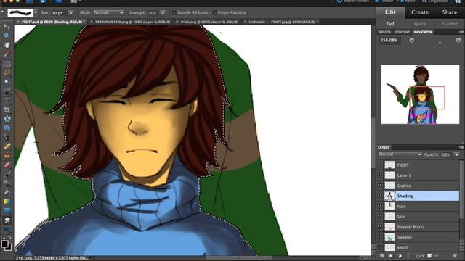Switch to the Share tab
This screenshot has width=465, height=261.
pyautogui.click(x=449, y=12)
